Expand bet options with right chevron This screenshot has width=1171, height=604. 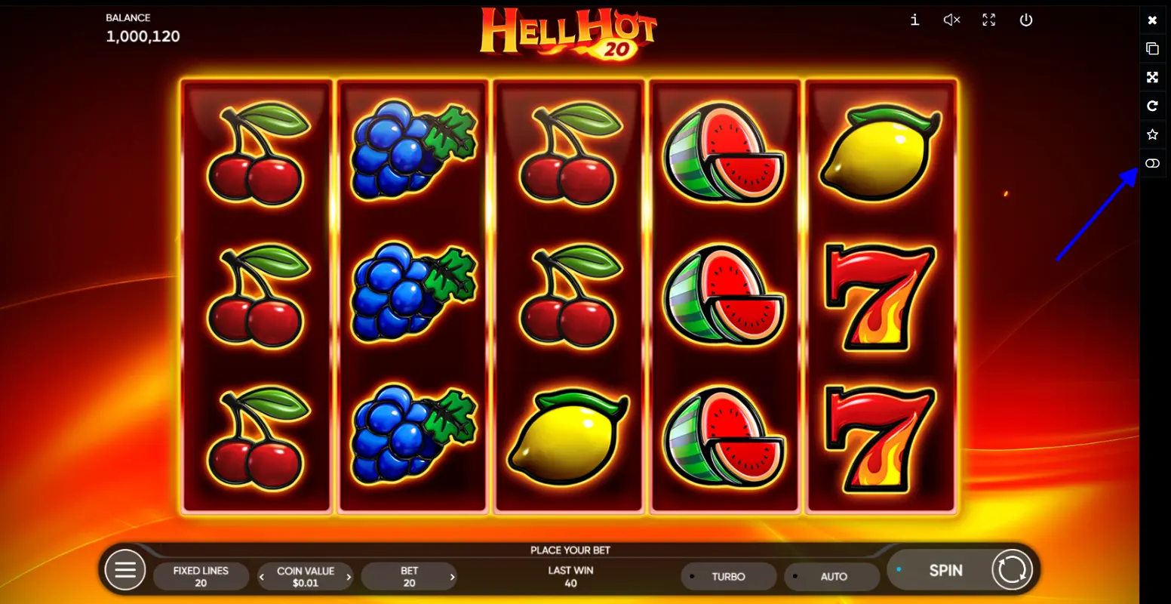tap(452, 578)
